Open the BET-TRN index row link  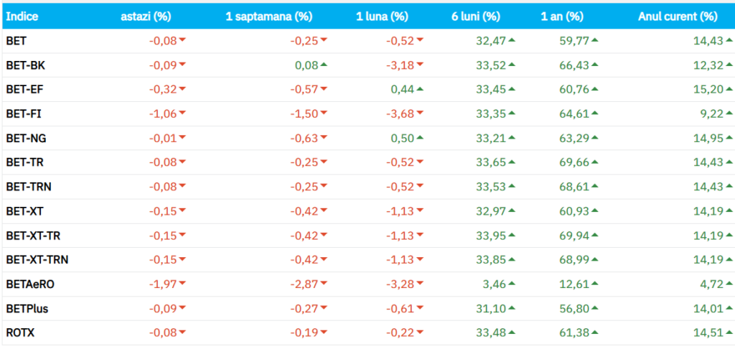[28, 187]
